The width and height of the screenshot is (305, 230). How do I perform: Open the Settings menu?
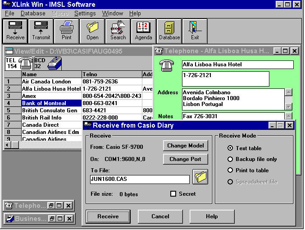[85, 13]
